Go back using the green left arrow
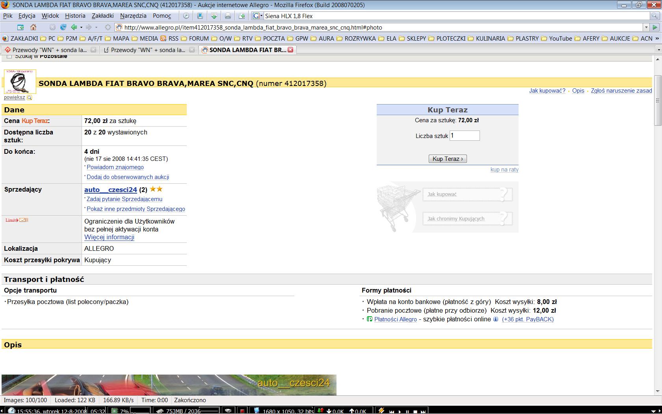This screenshot has height=414, width=662. [74, 27]
